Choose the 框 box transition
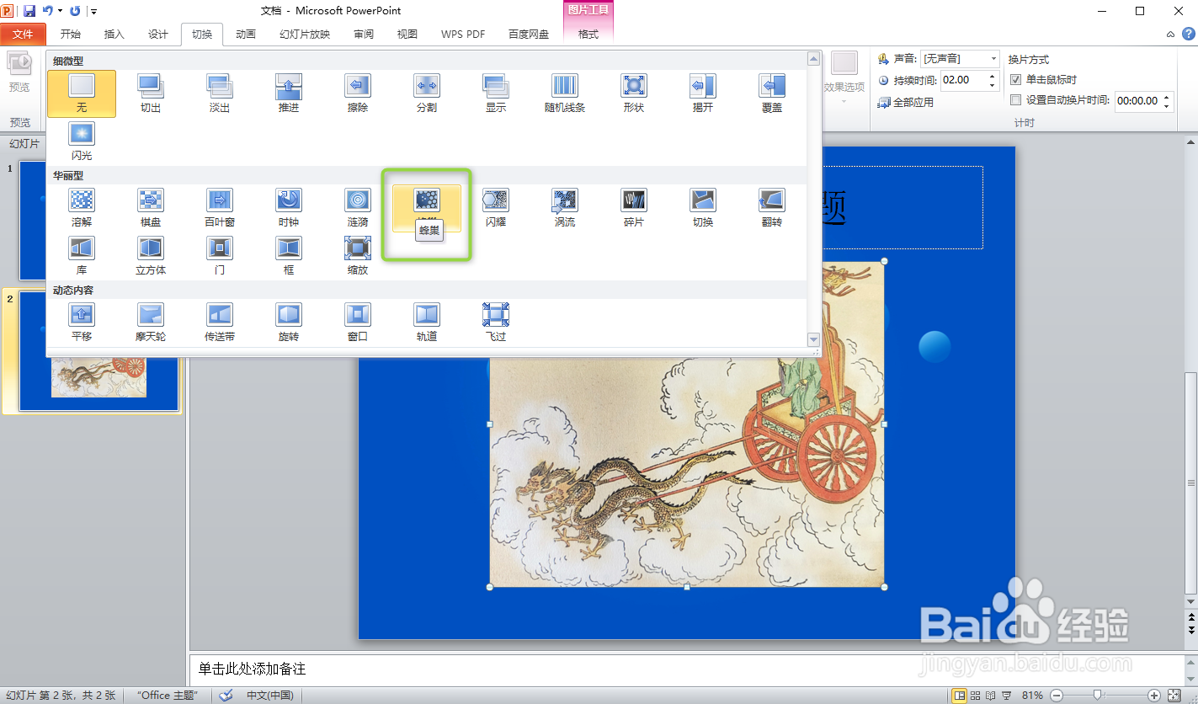 pyautogui.click(x=289, y=256)
